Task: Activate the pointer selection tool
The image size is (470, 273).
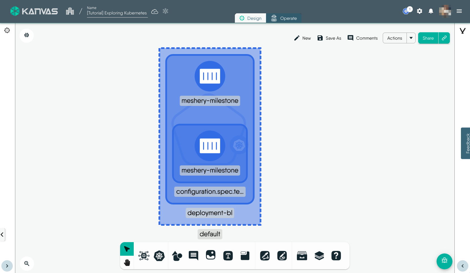Action: coord(127,249)
